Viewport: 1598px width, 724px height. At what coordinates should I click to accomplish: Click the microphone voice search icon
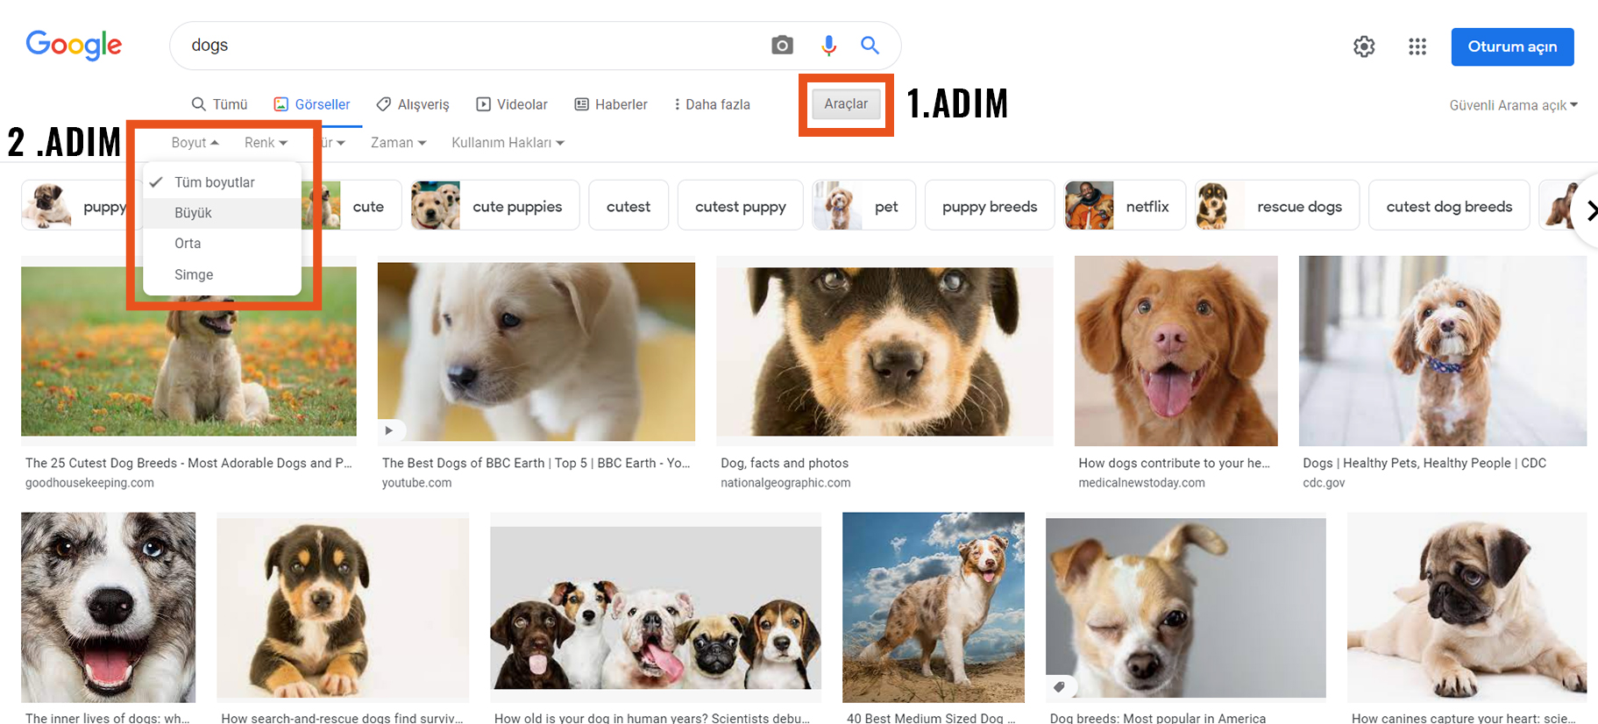[828, 46]
